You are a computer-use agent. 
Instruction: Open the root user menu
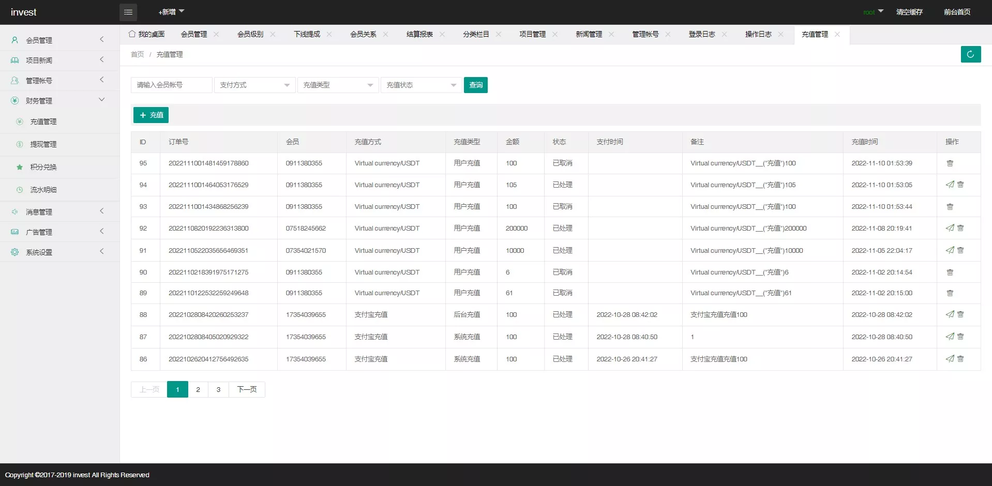pyautogui.click(x=873, y=12)
